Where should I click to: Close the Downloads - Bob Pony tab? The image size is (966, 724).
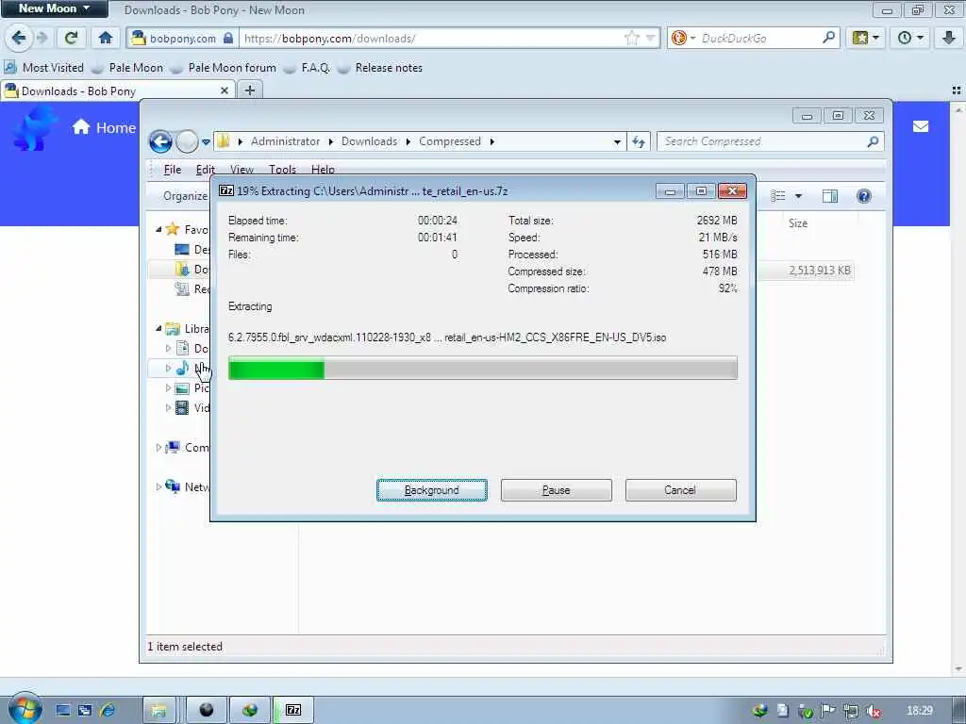225,90
